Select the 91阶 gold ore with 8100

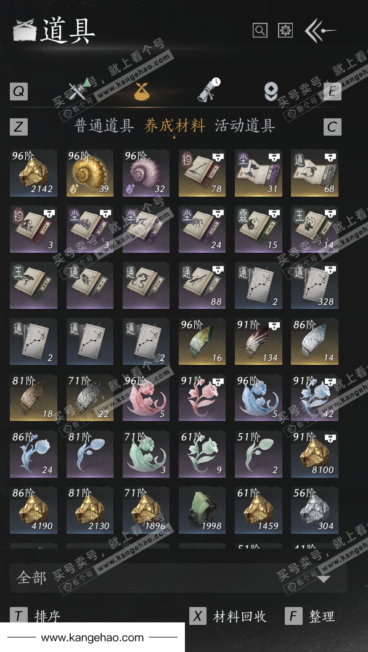[314, 454]
